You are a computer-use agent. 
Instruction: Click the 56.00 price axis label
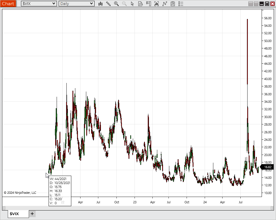[x=268, y=18]
